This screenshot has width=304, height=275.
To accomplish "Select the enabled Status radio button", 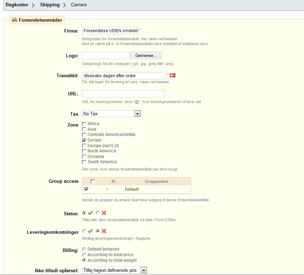I will click(84, 213).
